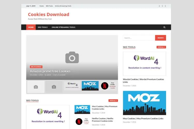The image size is (194, 129).
Task: Select second camera placeholder slider thumbnail
Action: point(54,87)
